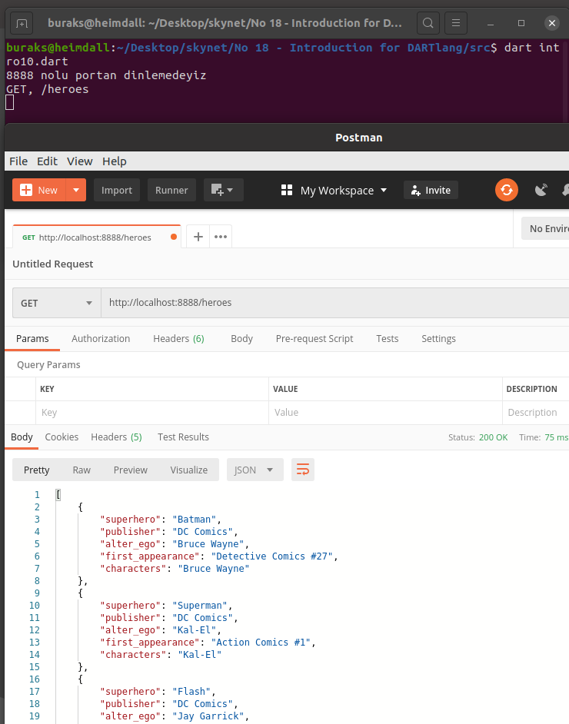Open the JSON format dropdown
Image resolution: width=569 pixels, height=724 pixels.
pos(255,470)
